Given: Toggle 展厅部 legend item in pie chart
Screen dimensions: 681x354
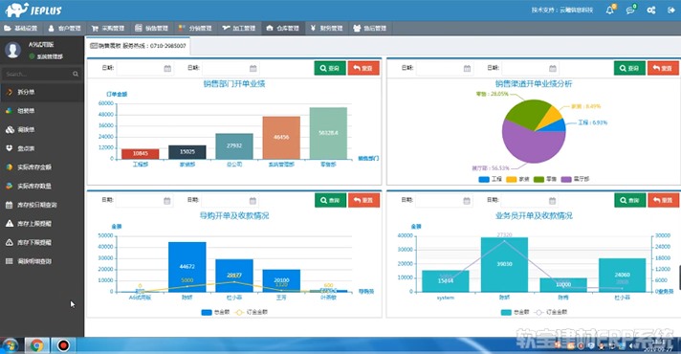Looking at the screenshot, I should (576, 179).
